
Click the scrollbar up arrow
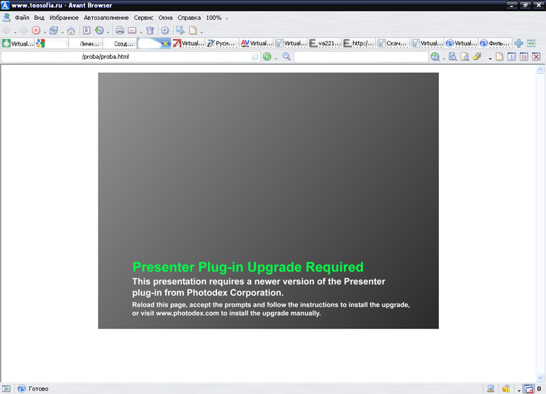click(x=540, y=70)
